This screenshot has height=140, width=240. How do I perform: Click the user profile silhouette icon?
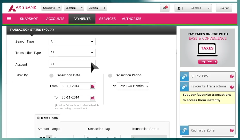coord(179,8)
